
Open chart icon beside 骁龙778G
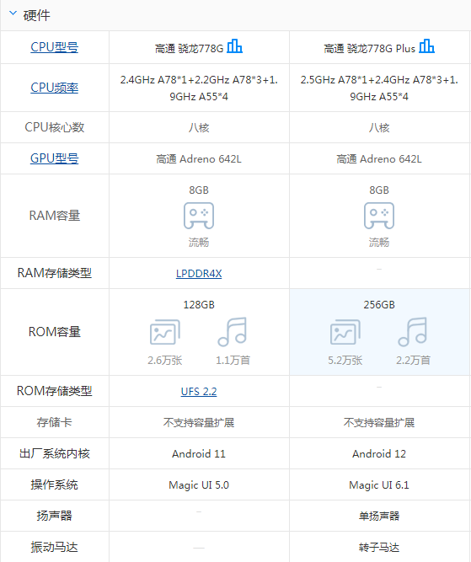coord(235,45)
